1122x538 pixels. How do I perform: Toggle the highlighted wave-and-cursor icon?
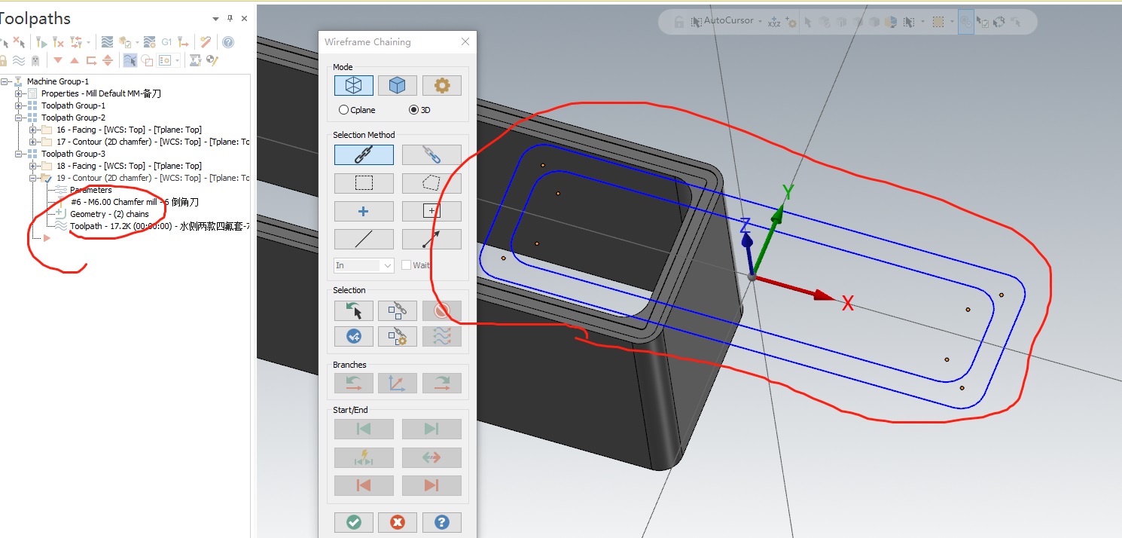[x=130, y=60]
